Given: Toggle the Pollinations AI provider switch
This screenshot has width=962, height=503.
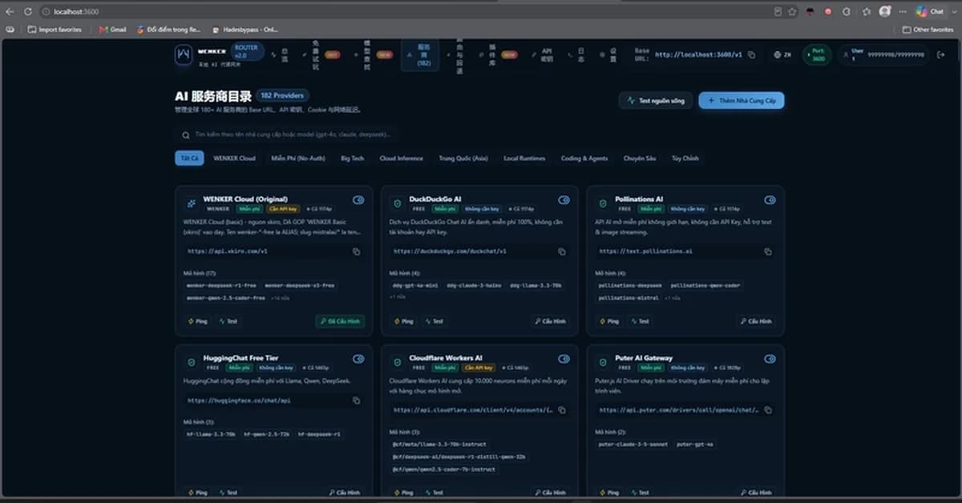Looking at the screenshot, I should coord(770,199).
